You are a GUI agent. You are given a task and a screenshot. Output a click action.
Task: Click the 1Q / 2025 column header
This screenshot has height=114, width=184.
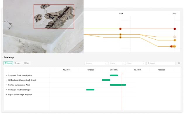(x=90, y=70)
